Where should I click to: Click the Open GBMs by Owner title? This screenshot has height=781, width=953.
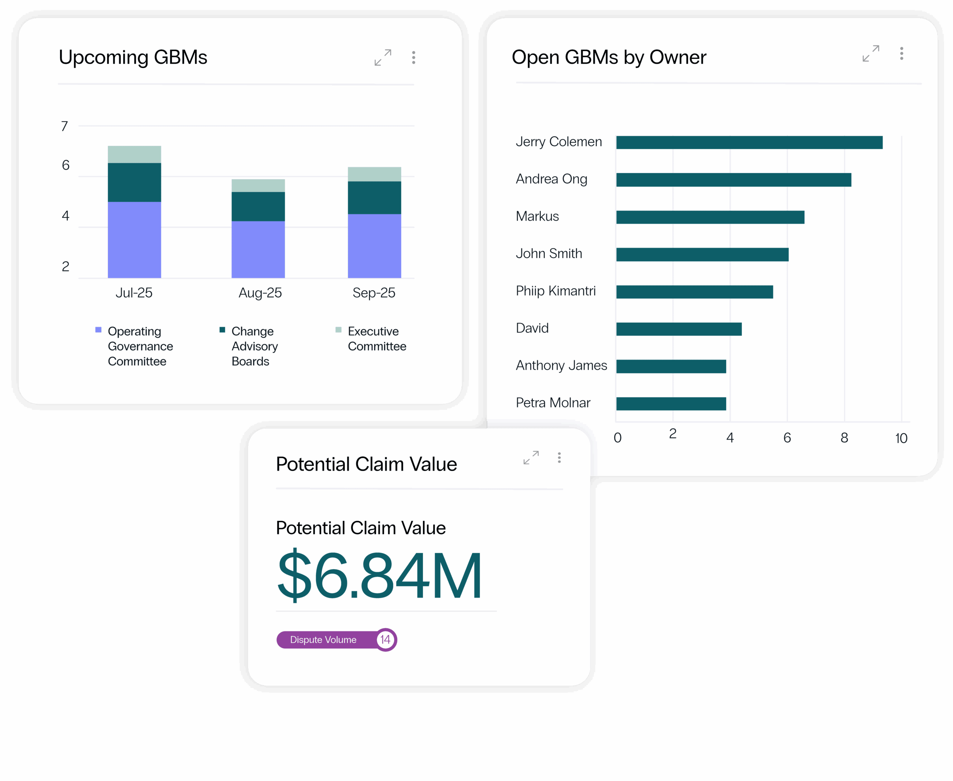pyautogui.click(x=609, y=58)
